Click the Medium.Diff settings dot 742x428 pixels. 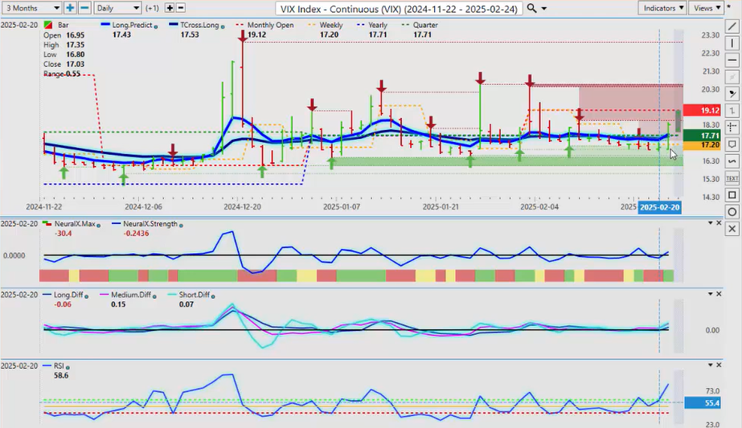point(154,296)
